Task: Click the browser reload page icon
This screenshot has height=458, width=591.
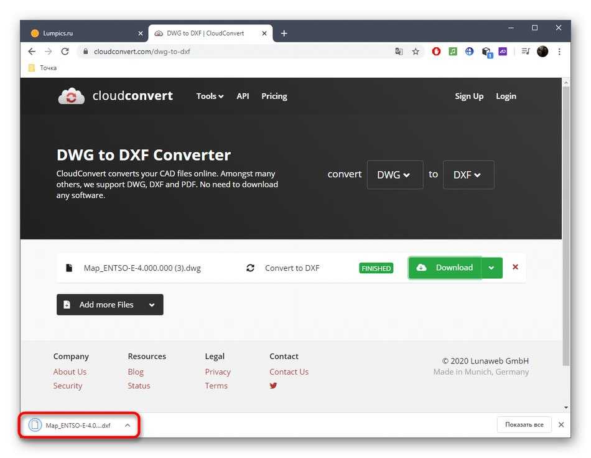Action: [x=65, y=52]
